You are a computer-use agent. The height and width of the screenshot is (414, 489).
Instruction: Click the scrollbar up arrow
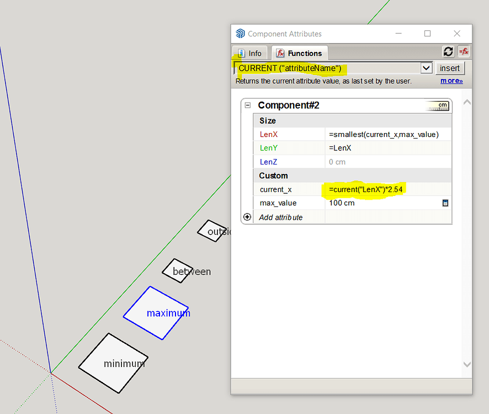466,101
